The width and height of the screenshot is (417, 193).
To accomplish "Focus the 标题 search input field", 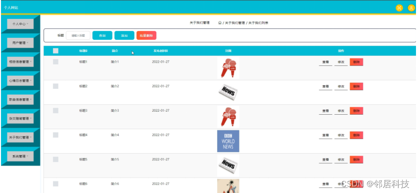I will click(x=78, y=35).
